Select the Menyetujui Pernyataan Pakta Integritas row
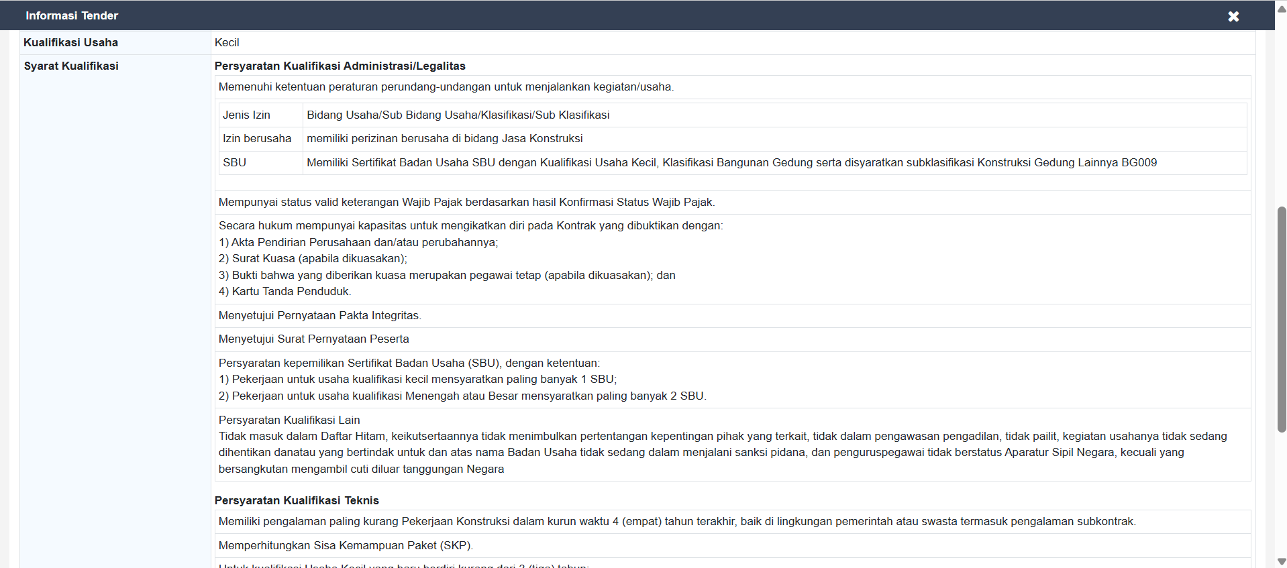The height and width of the screenshot is (568, 1287). (319, 315)
